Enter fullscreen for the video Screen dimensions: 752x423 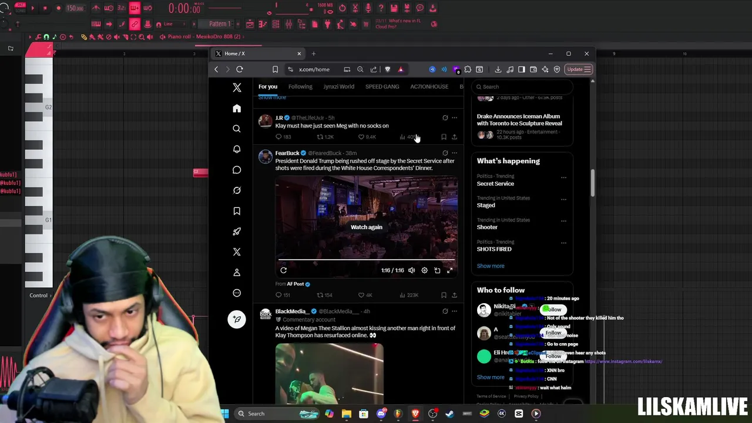pyautogui.click(x=450, y=270)
